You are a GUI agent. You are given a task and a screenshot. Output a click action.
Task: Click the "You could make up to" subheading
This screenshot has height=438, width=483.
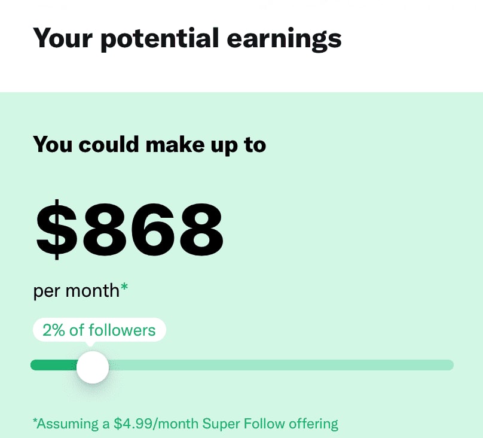coord(149,145)
